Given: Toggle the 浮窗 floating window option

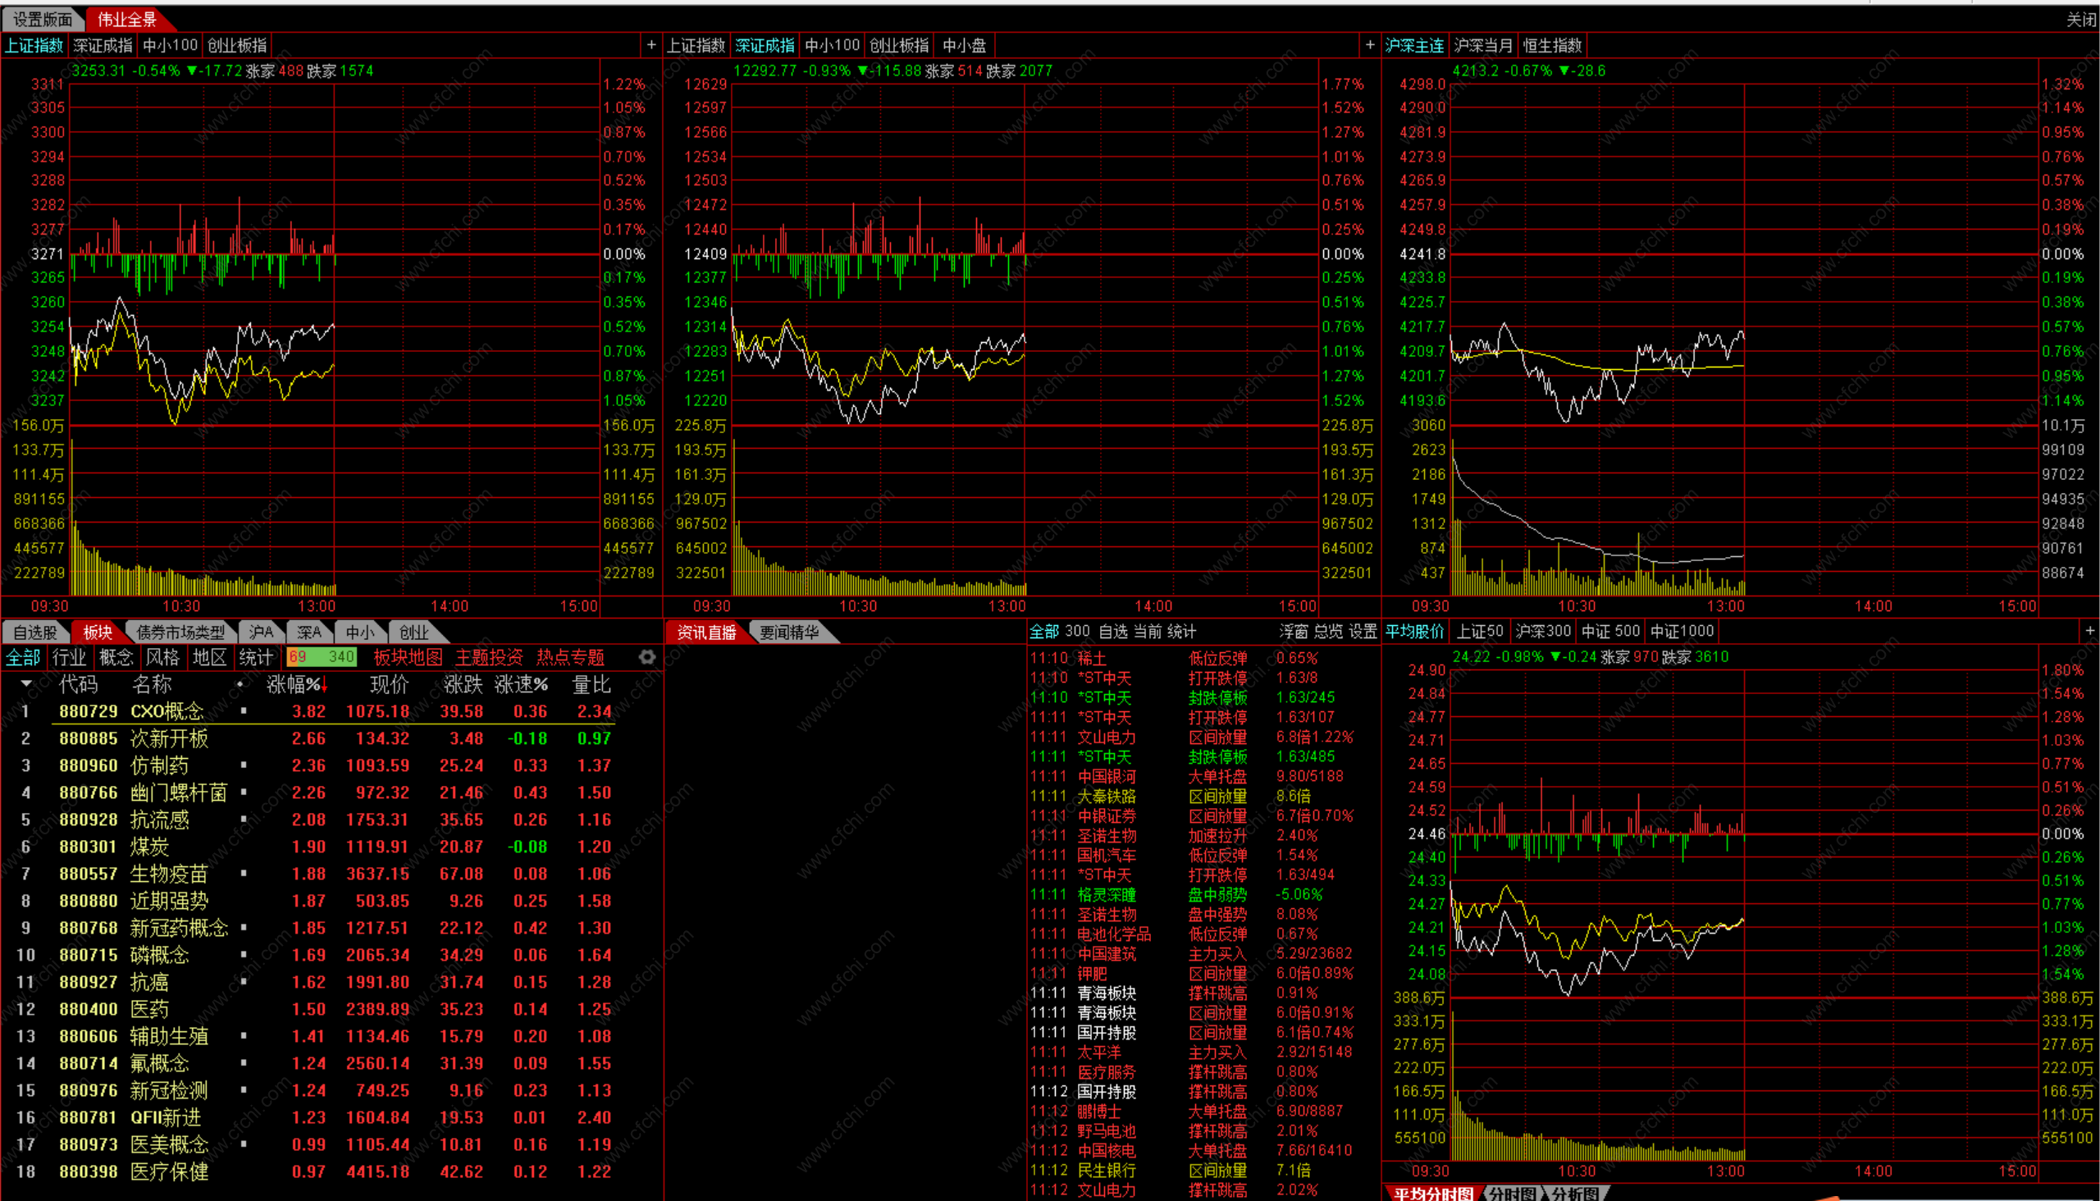Looking at the screenshot, I should click(1293, 631).
